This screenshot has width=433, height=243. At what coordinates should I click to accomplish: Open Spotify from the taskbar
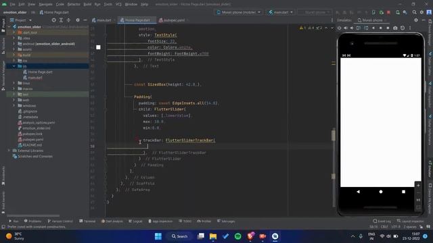tap(237, 236)
